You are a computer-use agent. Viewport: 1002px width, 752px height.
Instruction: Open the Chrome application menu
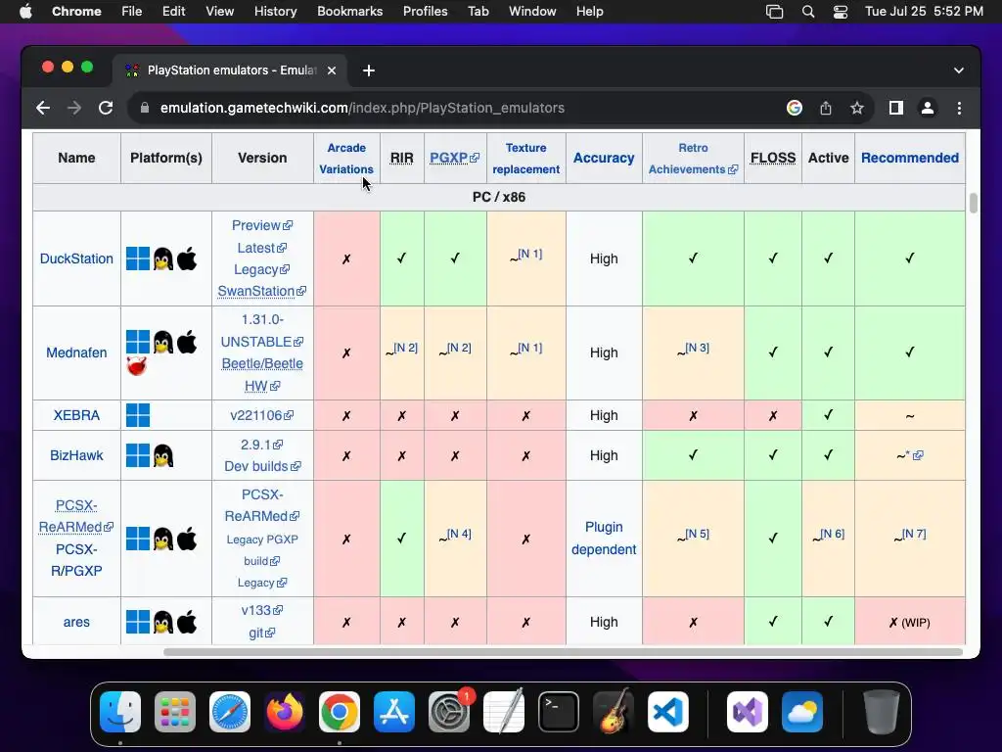pyautogui.click(x=76, y=12)
